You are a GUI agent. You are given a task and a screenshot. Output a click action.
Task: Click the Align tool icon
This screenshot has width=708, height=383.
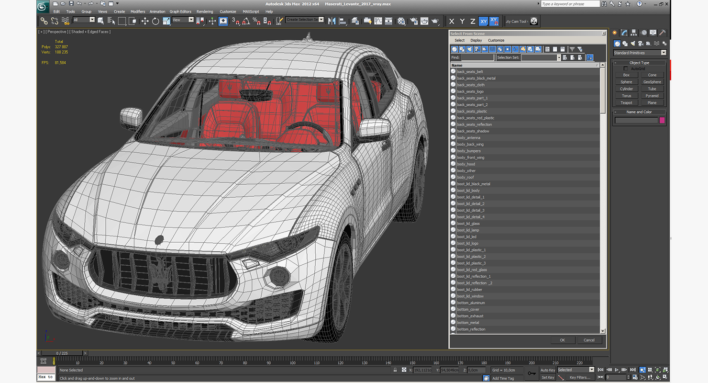[x=342, y=21]
